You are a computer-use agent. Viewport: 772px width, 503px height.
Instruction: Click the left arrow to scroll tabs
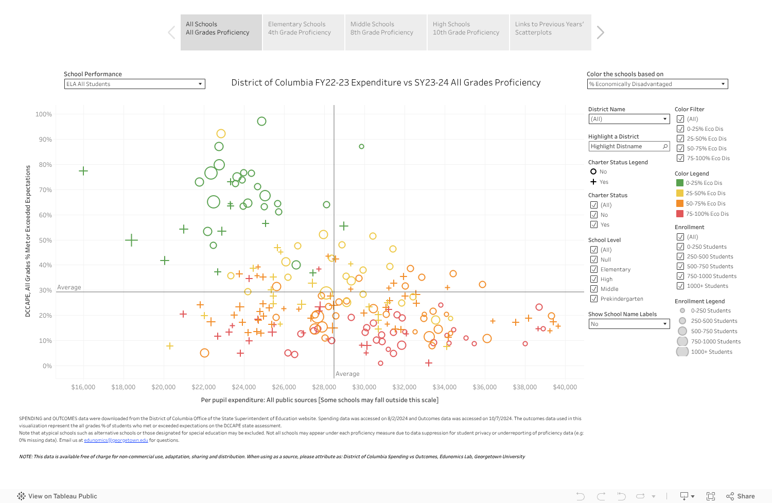click(x=171, y=32)
